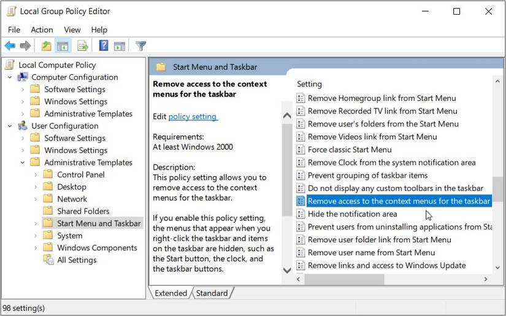This screenshot has height=316, width=506.
Task: Click the 'policy setting' edit link
Action: point(193,116)
